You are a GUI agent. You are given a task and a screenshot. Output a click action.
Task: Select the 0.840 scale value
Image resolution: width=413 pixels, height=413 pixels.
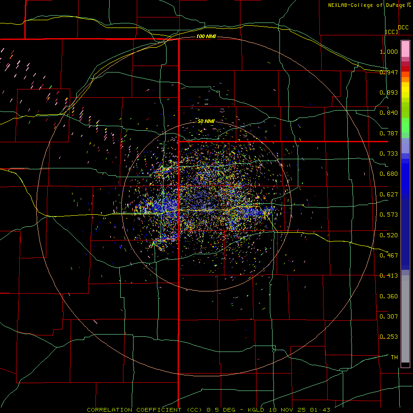point(389,113)
